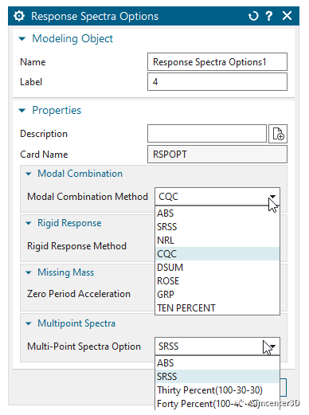The width and height of the screenshot is (309, 415).
Task: Click the new description document icon
Action: pos(278,134)
